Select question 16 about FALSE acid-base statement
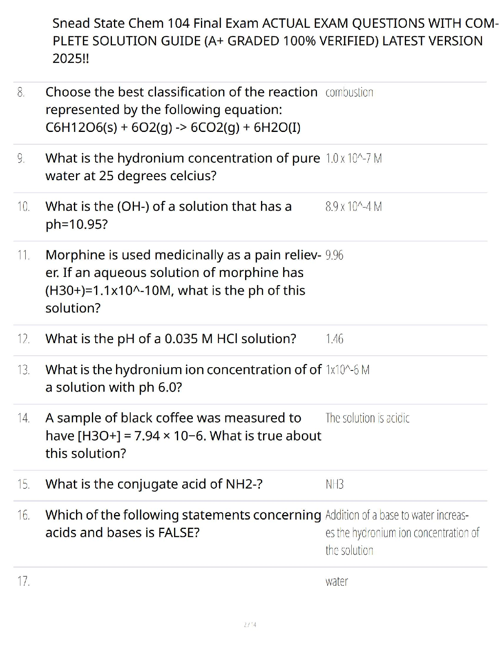 point(183,524)
